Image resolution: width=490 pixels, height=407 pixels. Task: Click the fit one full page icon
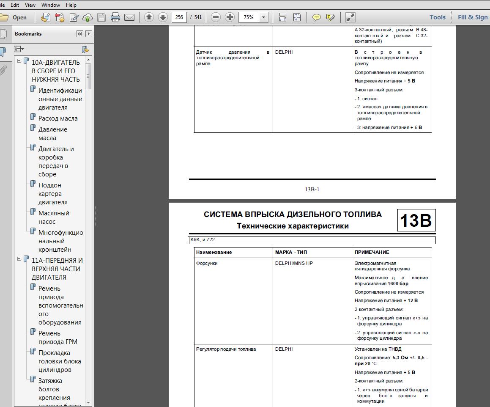[x=297, y=17]
